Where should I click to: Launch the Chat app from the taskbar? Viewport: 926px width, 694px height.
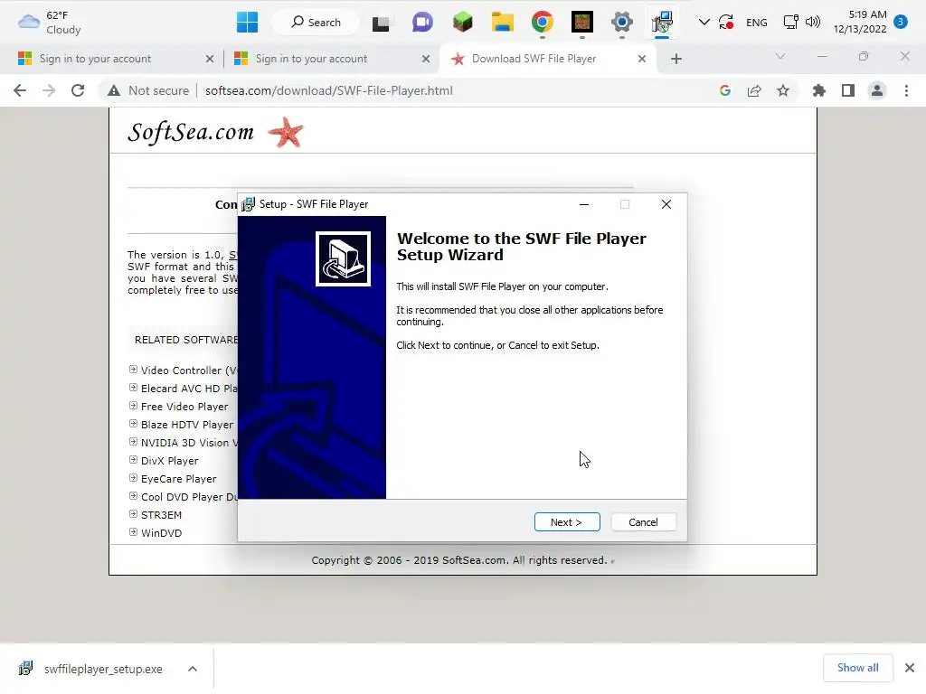tap(422, 23)
